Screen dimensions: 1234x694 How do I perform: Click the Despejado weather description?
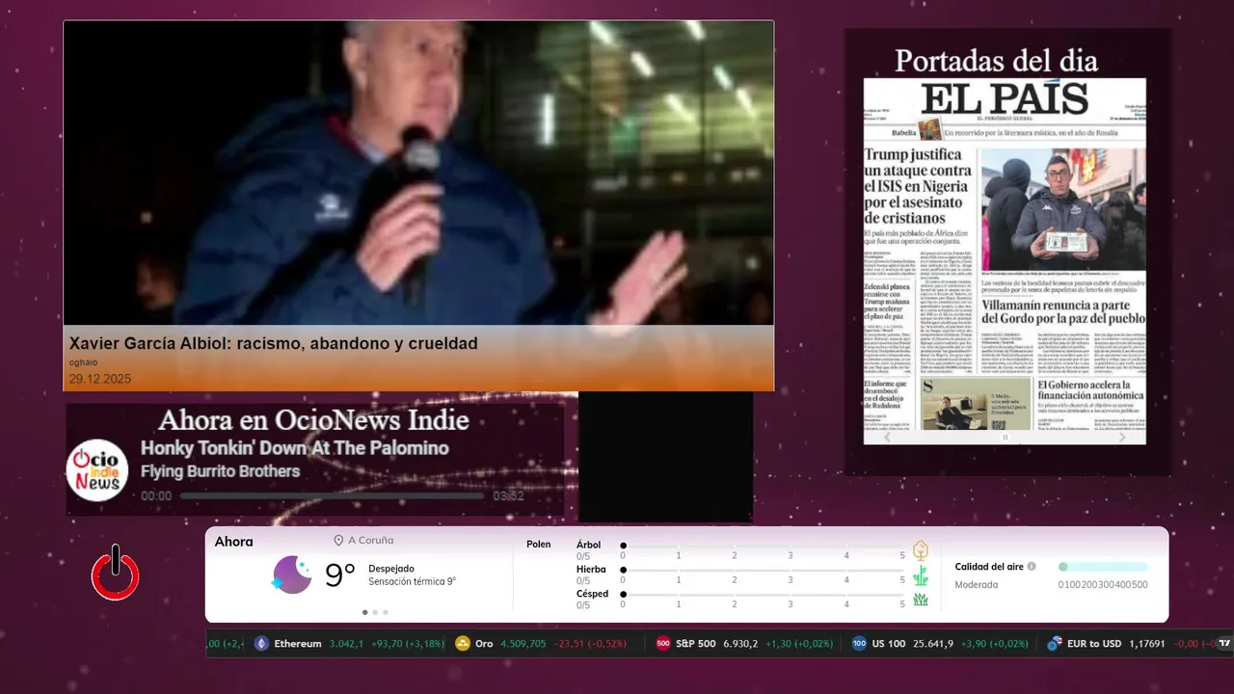pos(391,569)
